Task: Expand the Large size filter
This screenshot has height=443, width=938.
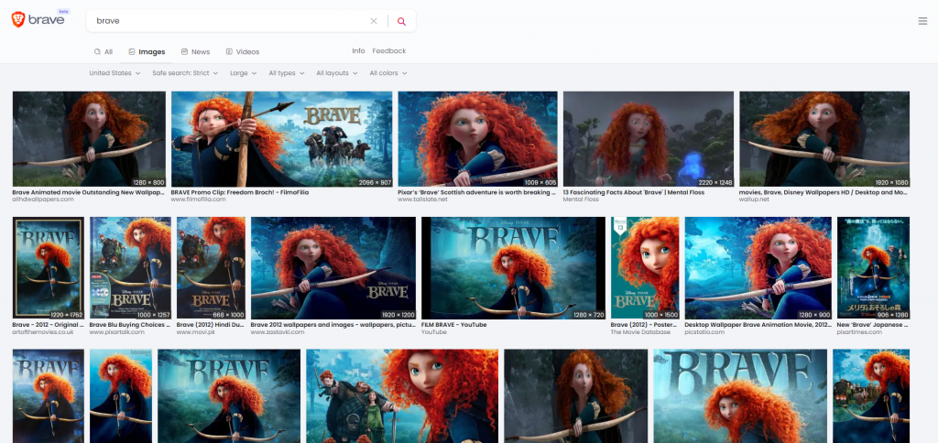Action: coord(243,73)
